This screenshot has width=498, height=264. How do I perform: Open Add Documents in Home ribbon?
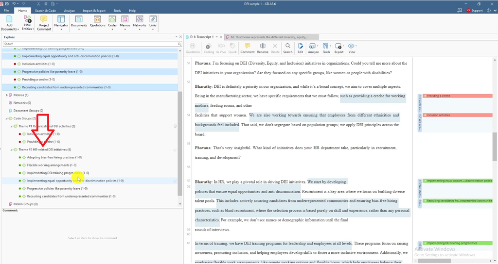(9, 23)
